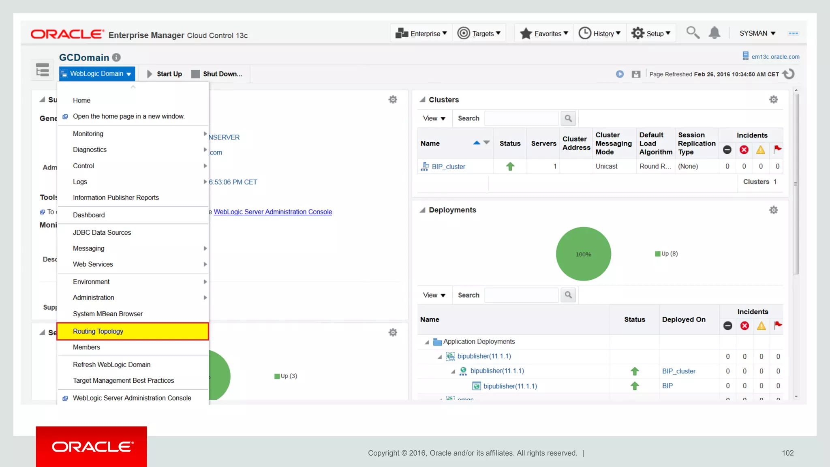This screenshot has height=467, width=830.
Task: Click the search magnifier icon in header
Action: click(x=693, y=33)
